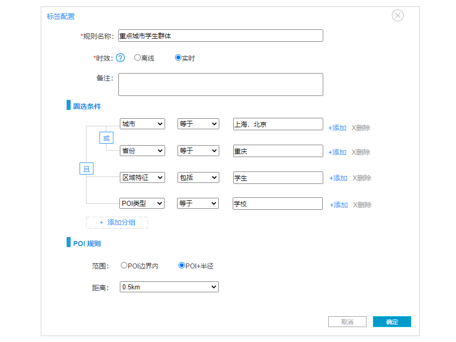
Task: Click 添加 link on the 城市 row
Action: point(337,128)
